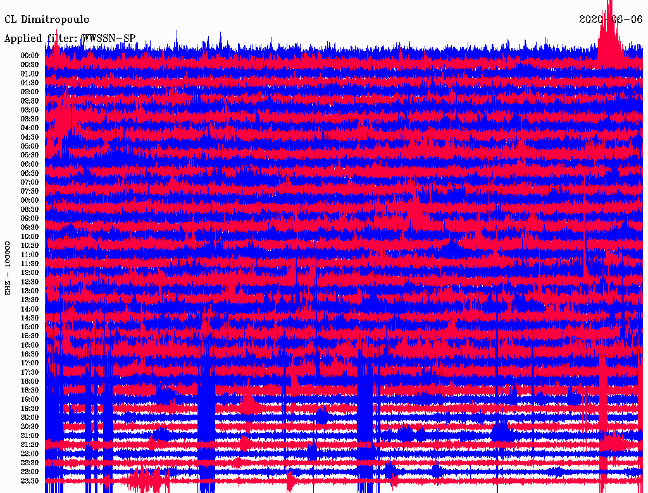Screen dimensions: 648x493
Task: Choose the 10:30 time label
Action: (30, 246)
